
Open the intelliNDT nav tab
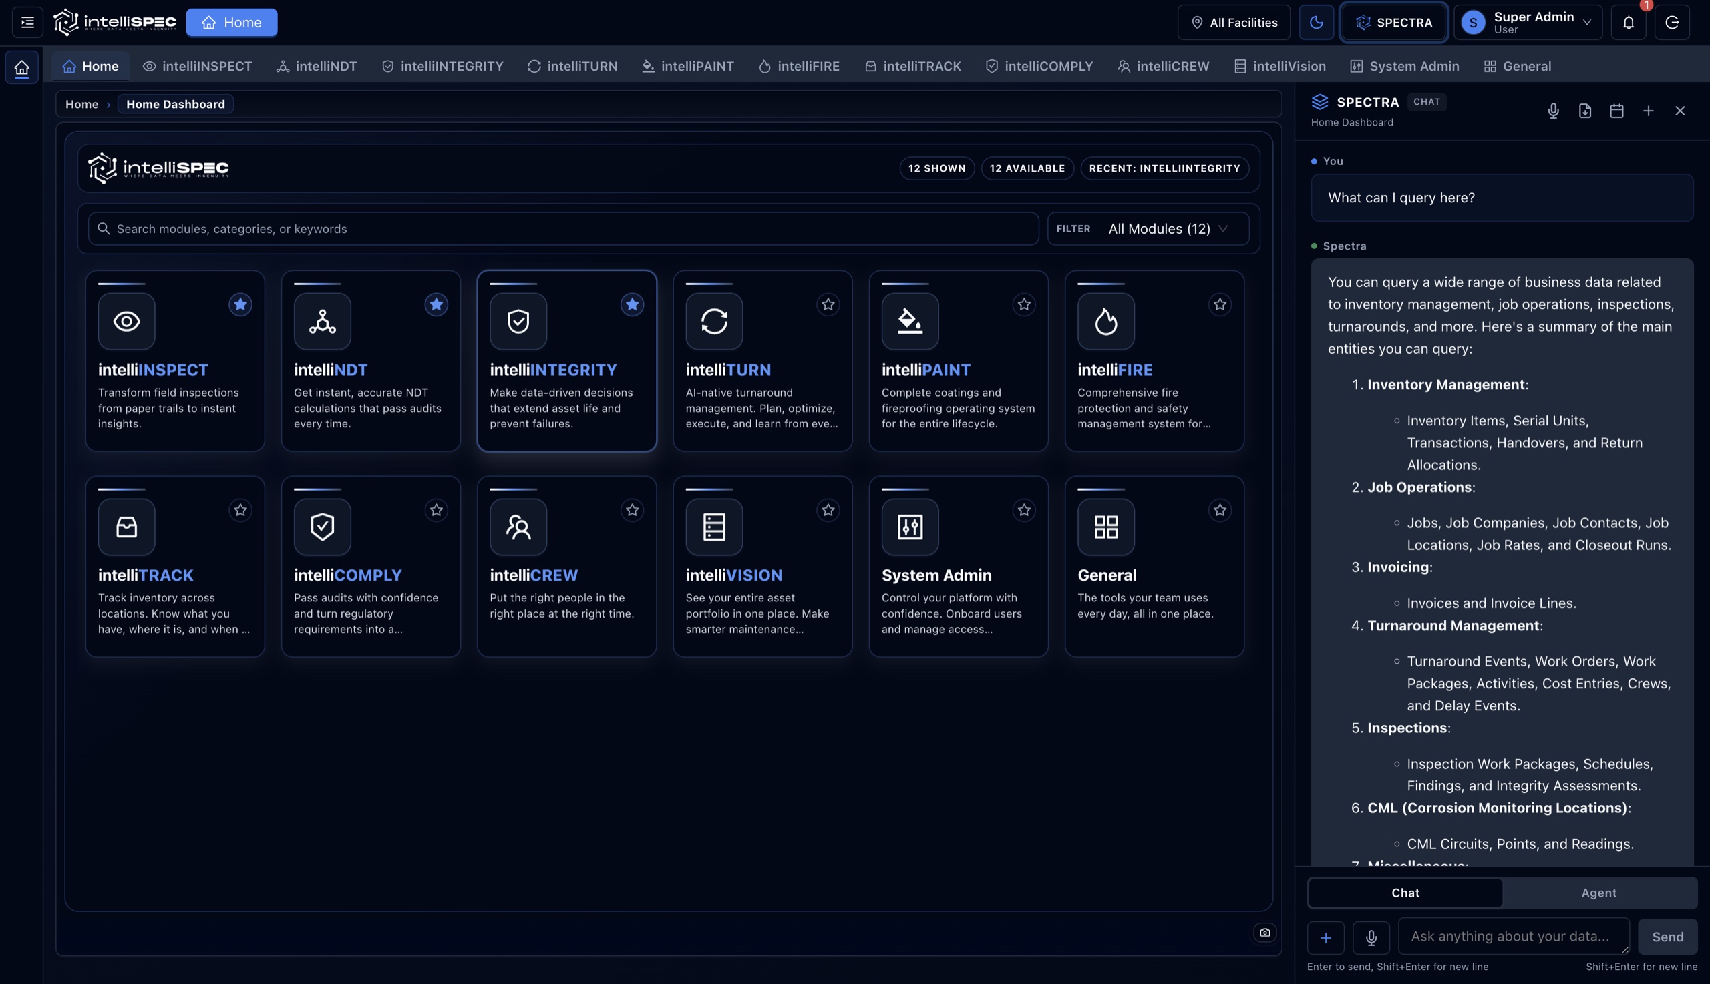[317, 66]
